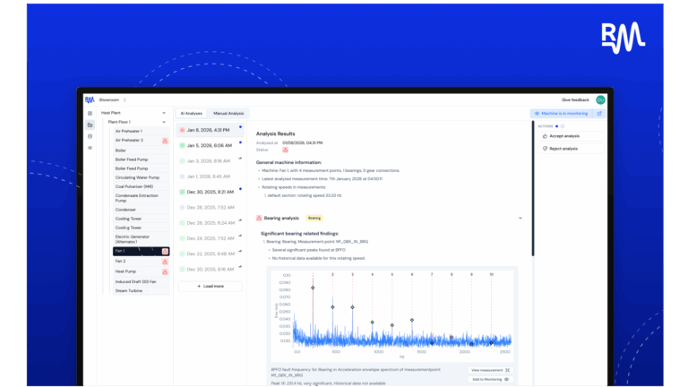688x387 pixels.
Task: Collapse the Bearing analysis section chevron
Action: click(x=520, y=218)
